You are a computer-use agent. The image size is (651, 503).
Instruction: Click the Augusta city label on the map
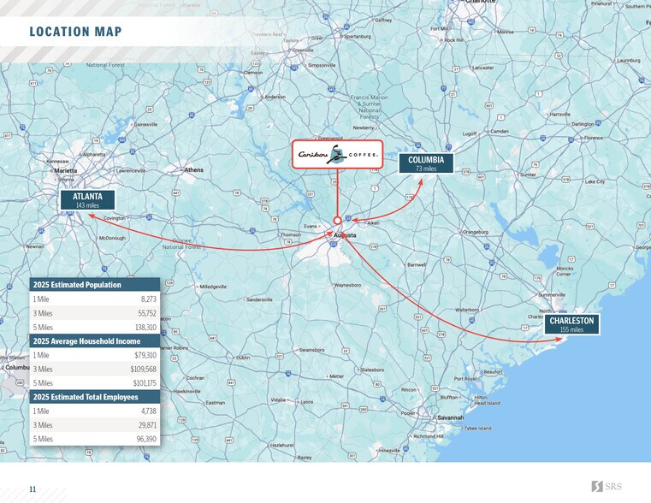[x=345, y=234]
